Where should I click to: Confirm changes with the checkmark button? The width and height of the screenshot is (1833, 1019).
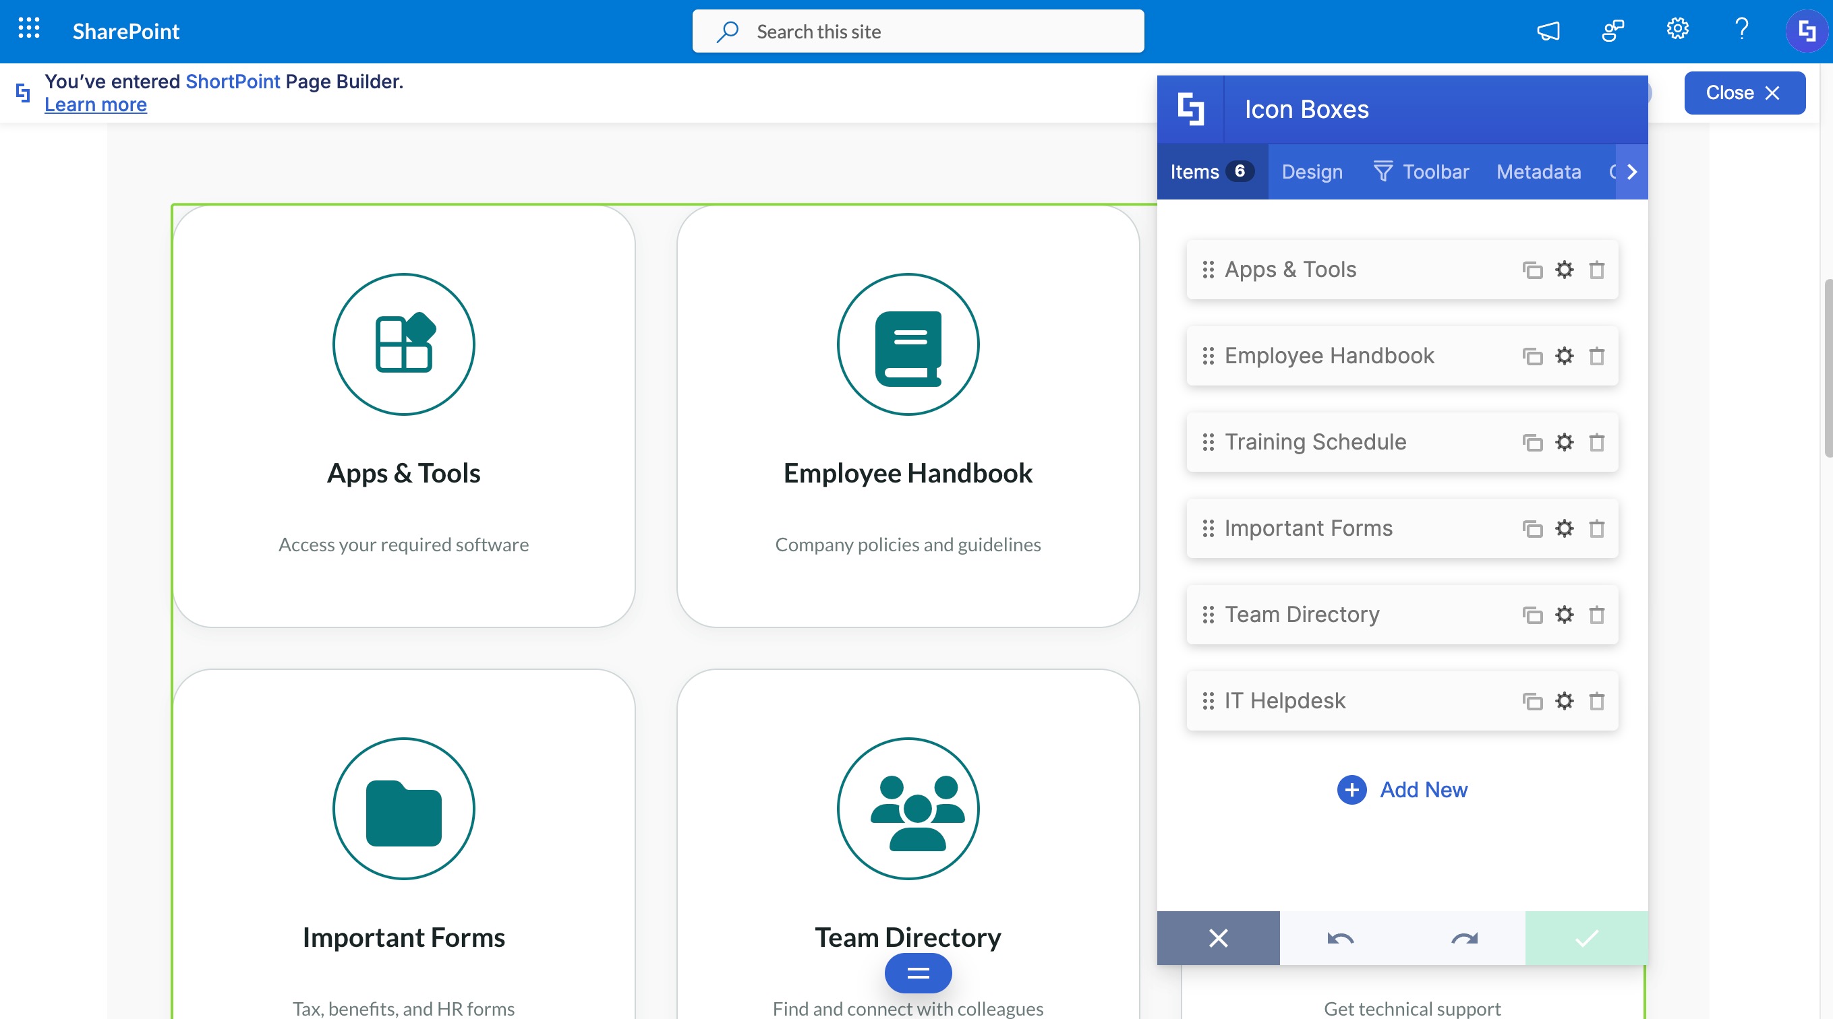[1587, 939]
